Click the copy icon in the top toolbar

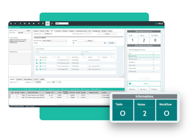click(x=43, y=24)
